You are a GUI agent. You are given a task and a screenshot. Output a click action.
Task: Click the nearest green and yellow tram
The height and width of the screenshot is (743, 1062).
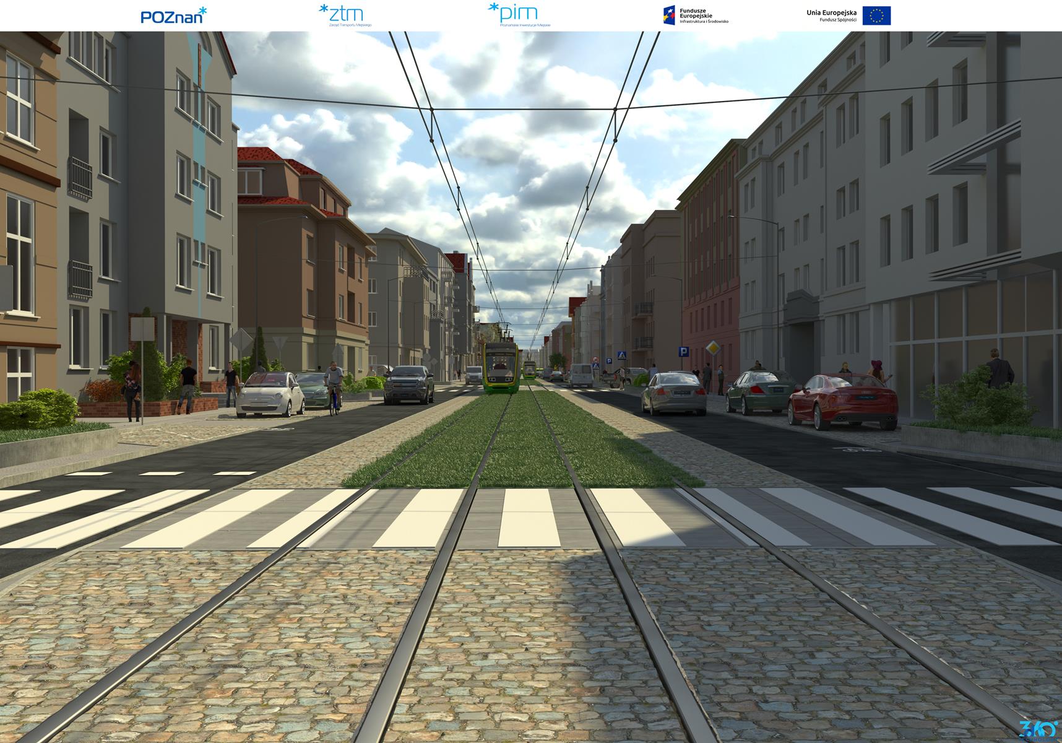click(x=500, y=367)
